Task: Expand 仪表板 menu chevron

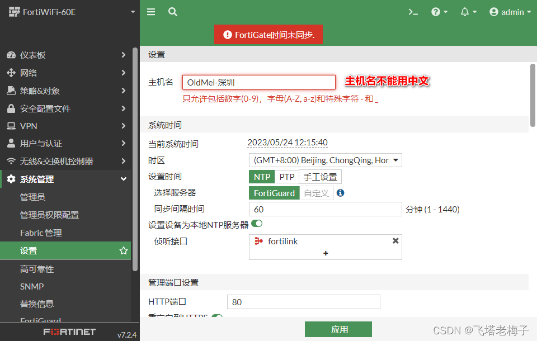Action: pos(124,55)
